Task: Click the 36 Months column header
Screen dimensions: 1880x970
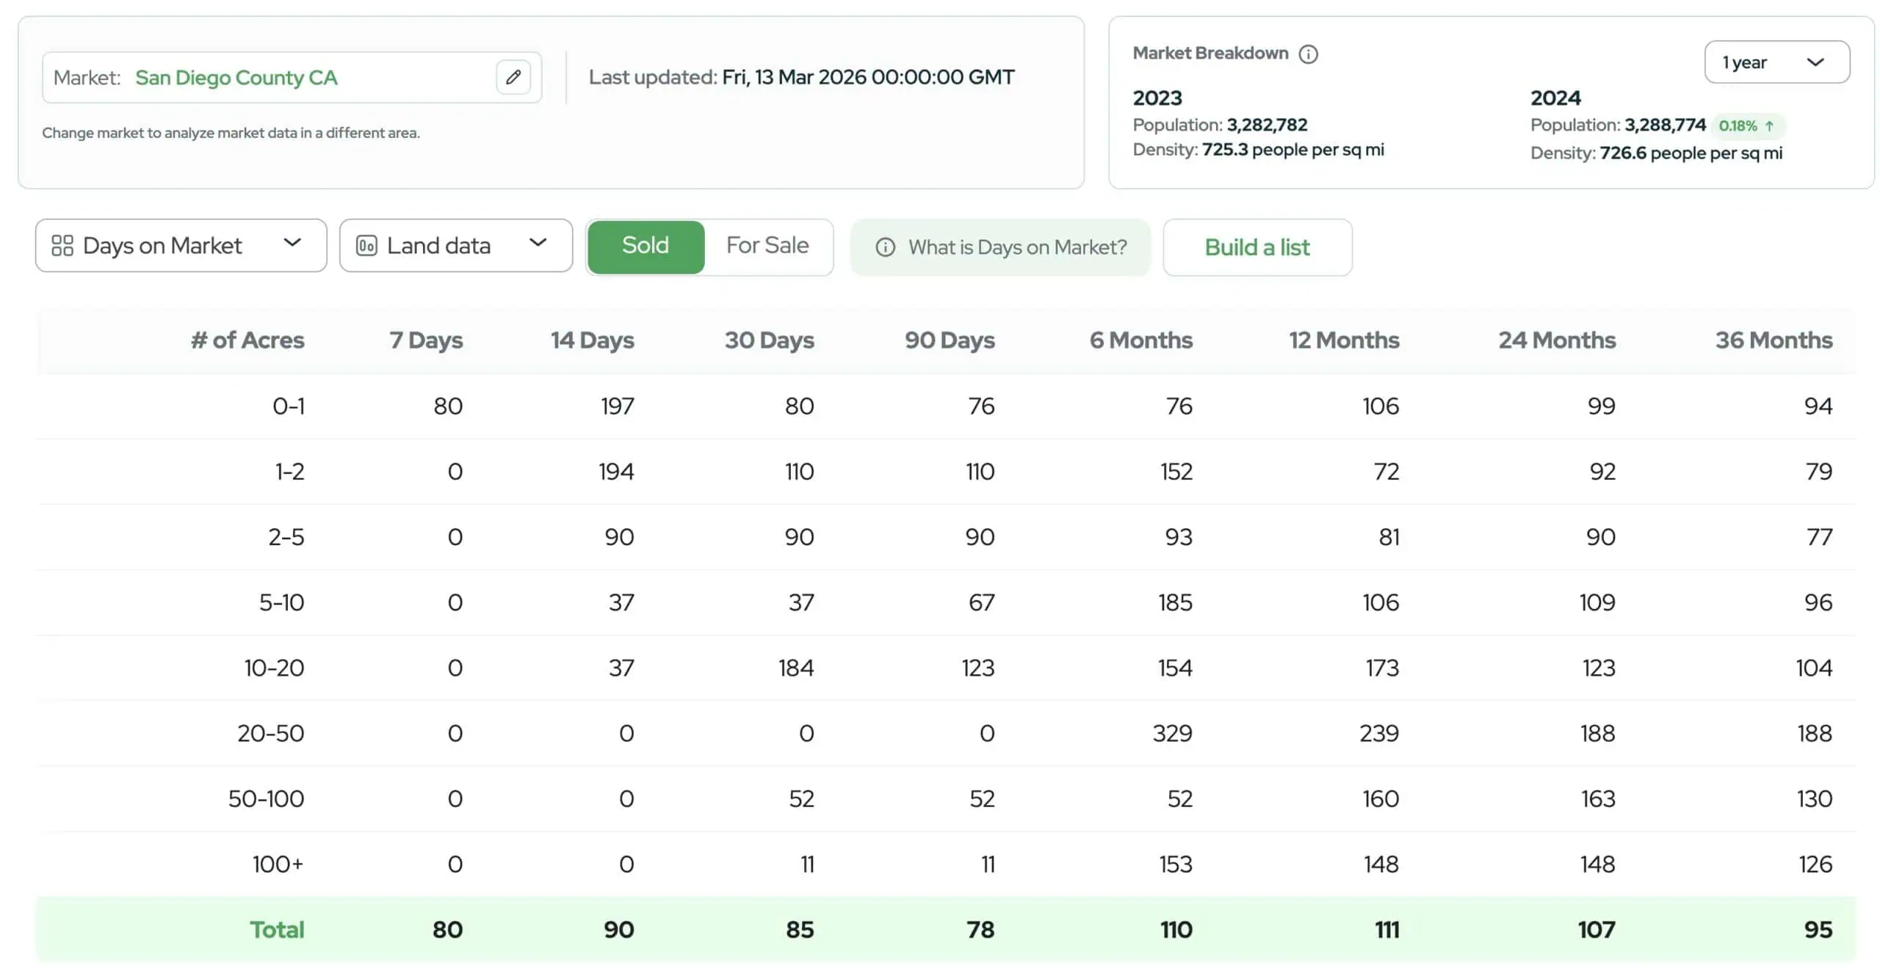Action: (1773, 340)
